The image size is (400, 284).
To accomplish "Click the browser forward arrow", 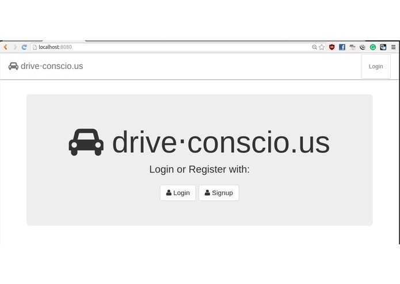I will [15, 47].
